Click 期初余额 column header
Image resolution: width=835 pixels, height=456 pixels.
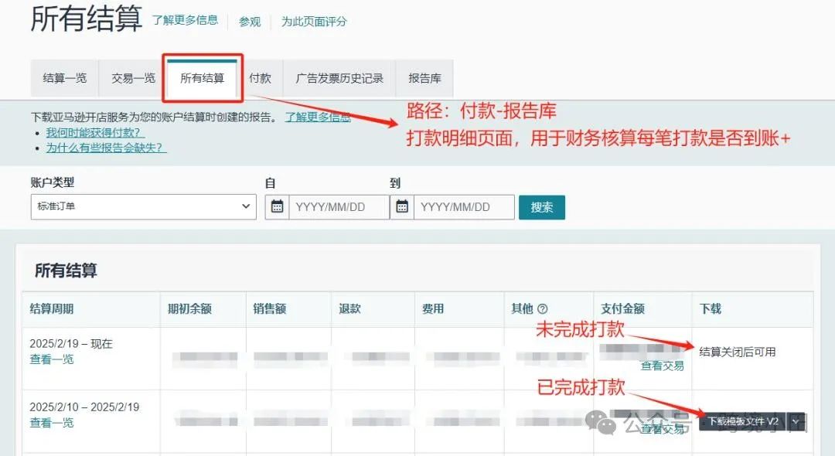coord(189,308)
